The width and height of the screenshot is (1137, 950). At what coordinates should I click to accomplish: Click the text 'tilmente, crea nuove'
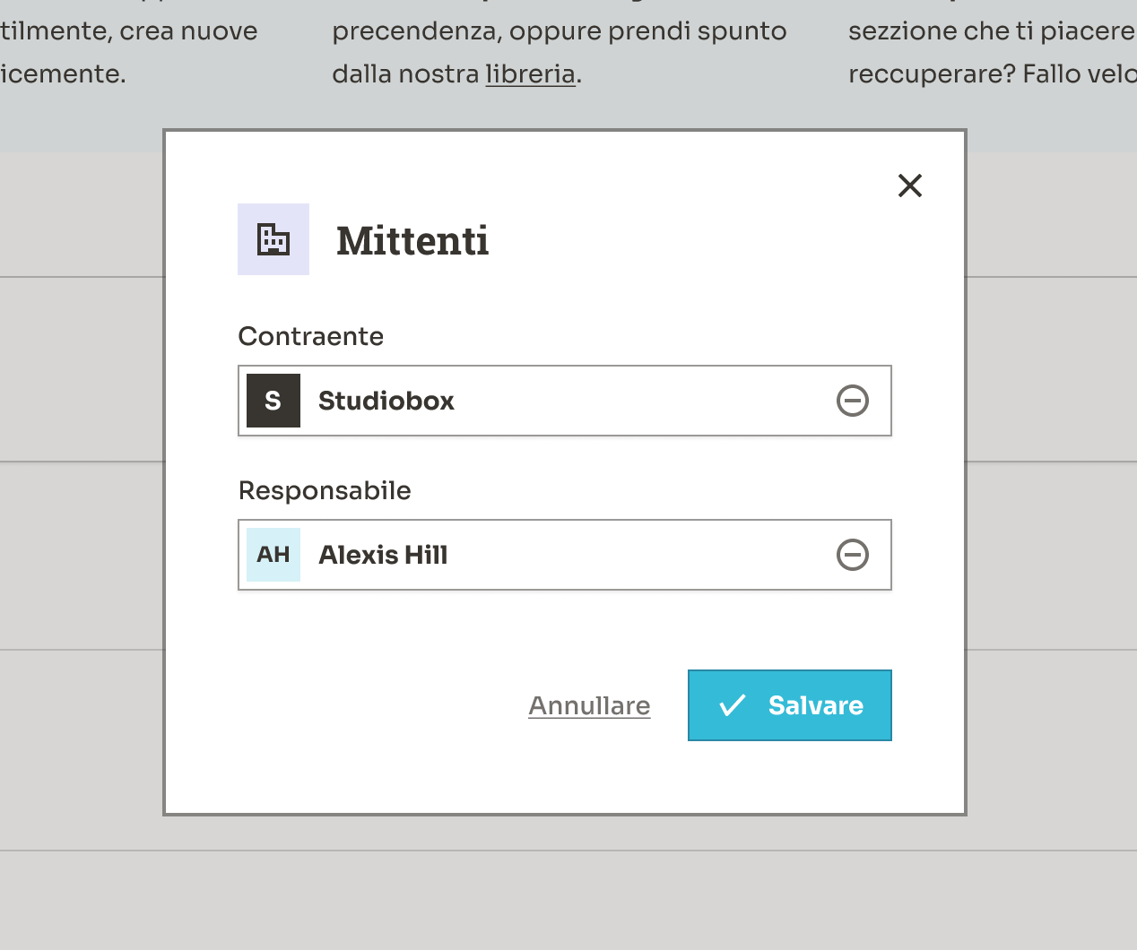[129, 31]
